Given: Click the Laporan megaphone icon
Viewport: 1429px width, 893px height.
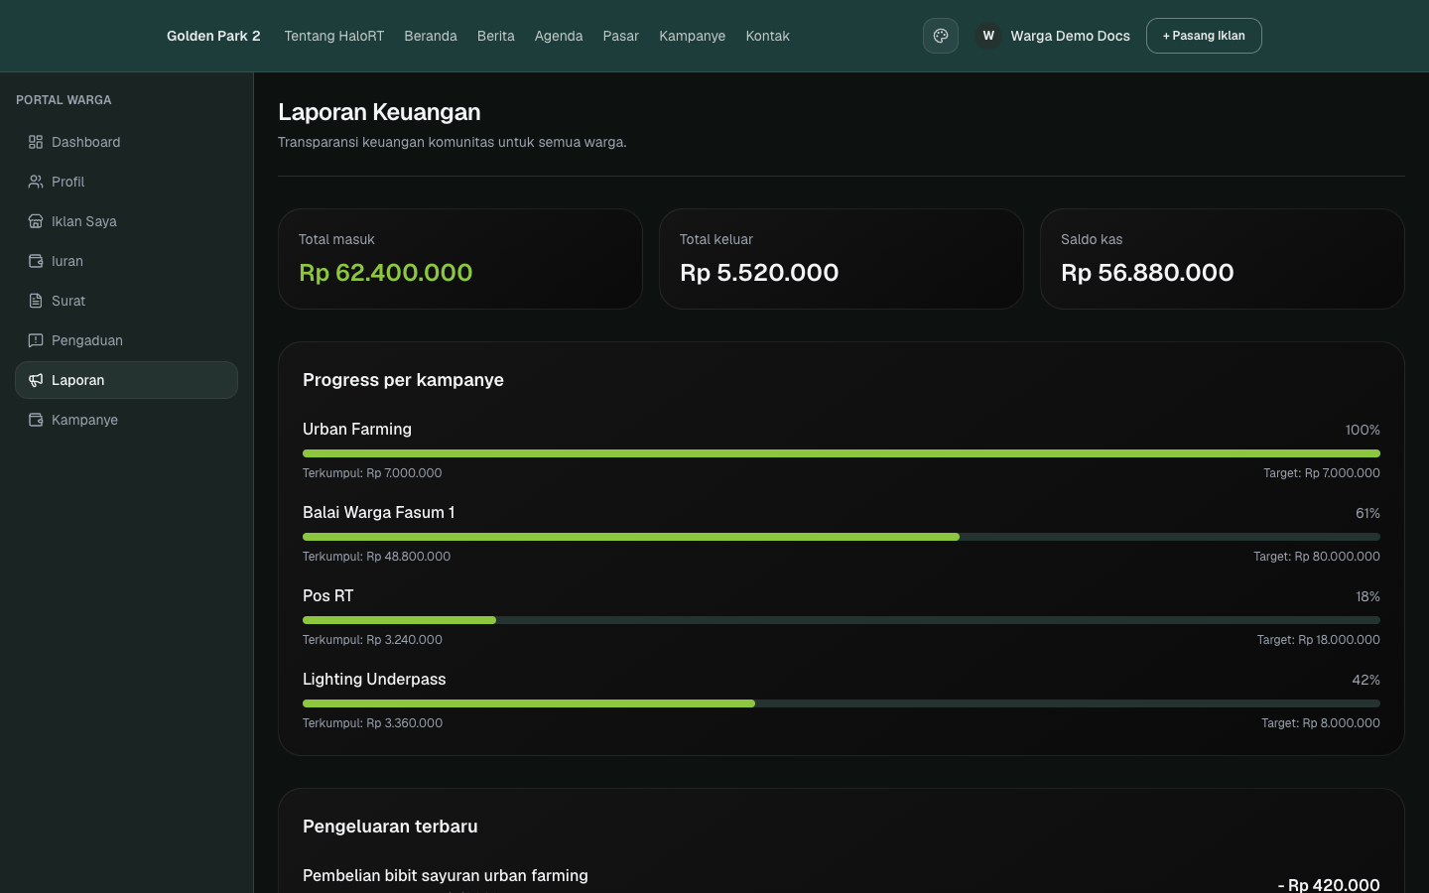Looking at the screenshot, I should click(36, 380).
